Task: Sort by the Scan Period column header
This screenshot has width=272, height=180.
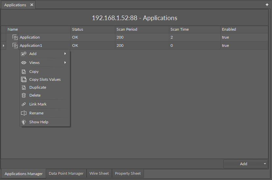Action: (x=127, y=29)
